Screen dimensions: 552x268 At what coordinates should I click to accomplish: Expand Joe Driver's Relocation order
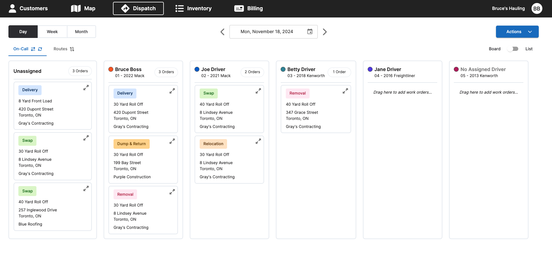pos(258,141)
